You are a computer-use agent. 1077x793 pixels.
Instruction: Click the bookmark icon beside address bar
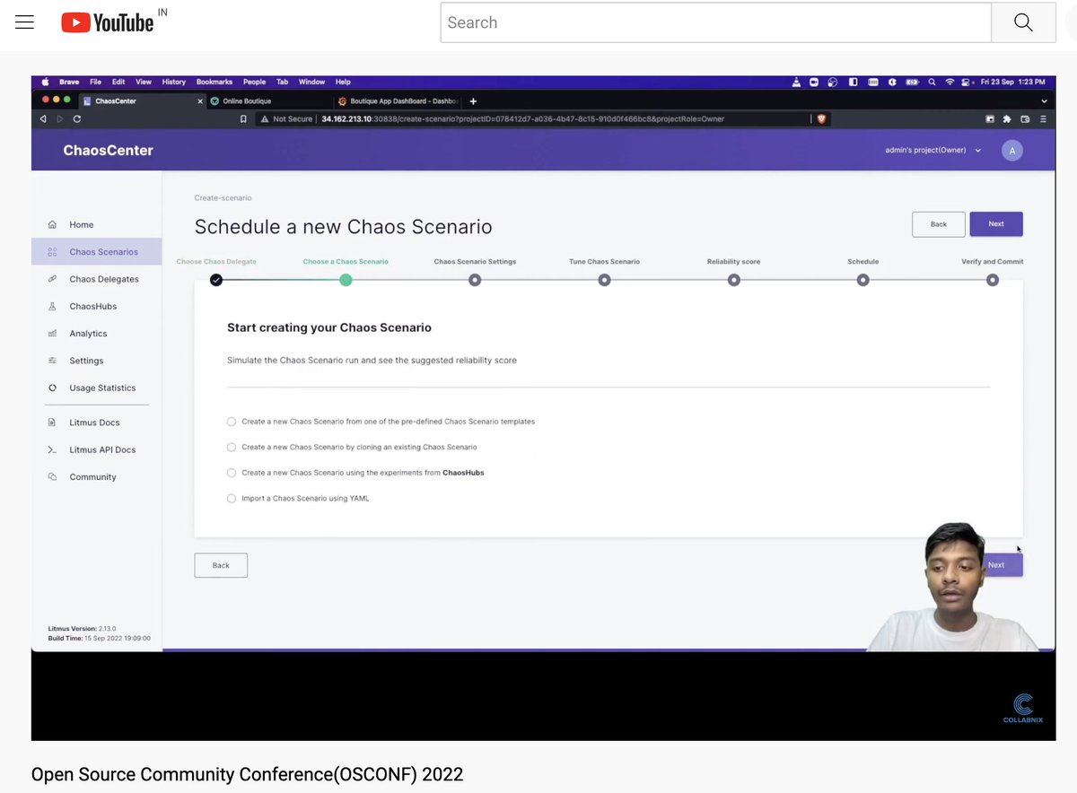(x=243, y=118)
